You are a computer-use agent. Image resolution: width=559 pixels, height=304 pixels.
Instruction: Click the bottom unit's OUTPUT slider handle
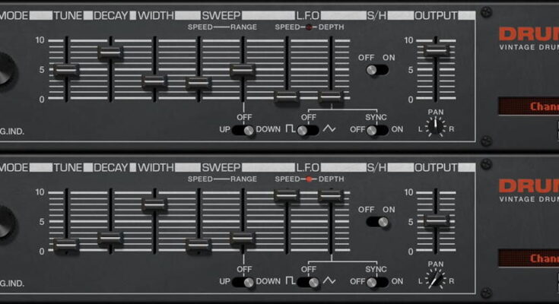tap(437, 220)
